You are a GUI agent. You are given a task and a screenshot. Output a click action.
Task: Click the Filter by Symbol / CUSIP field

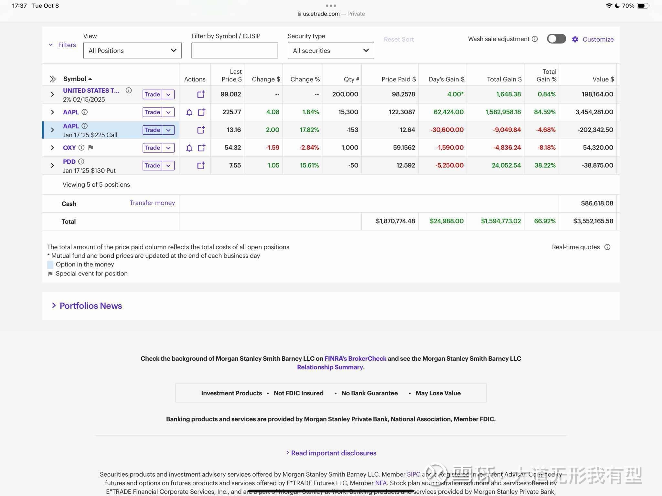[x=235, y=50]
